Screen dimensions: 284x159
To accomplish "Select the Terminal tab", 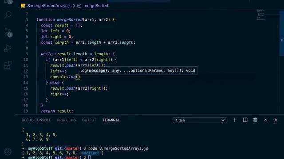I will click(x=111, y=120).
